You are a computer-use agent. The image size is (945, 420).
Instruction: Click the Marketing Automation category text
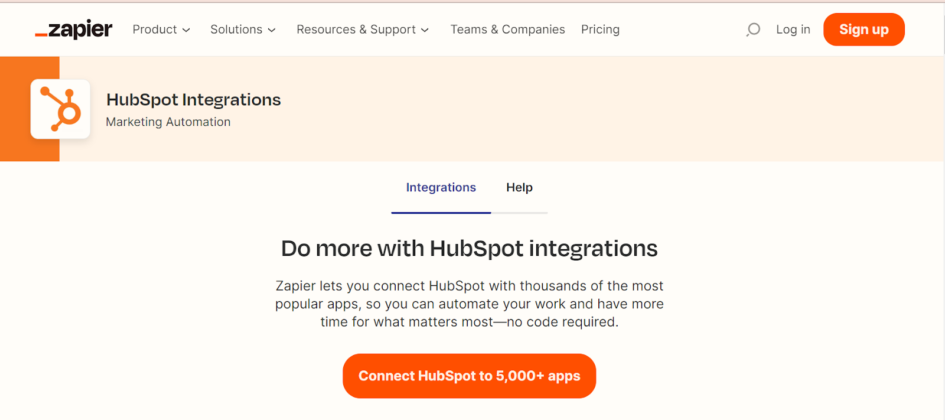tap(168, 122)
